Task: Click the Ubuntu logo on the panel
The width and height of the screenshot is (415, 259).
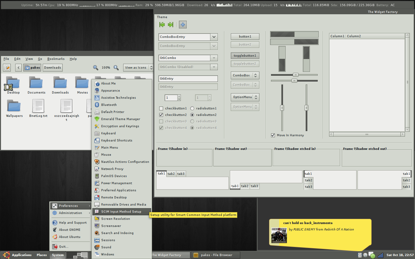Action: (x=6, y=255)
